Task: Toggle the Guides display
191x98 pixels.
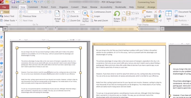Action: tap(148, 20)
